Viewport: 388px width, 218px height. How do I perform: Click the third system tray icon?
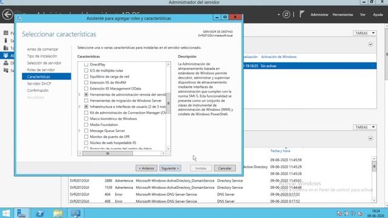tap(353, 214)
